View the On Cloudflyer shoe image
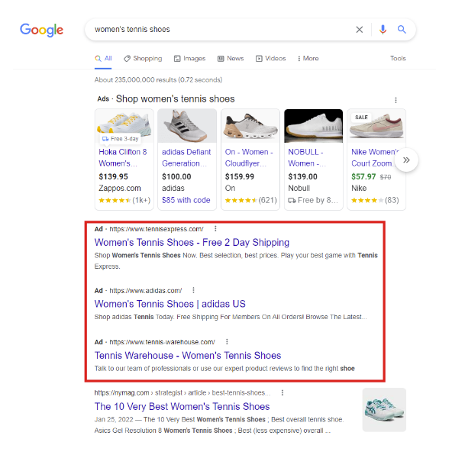Viewport: 465px width, 455px height. point(250,126)
